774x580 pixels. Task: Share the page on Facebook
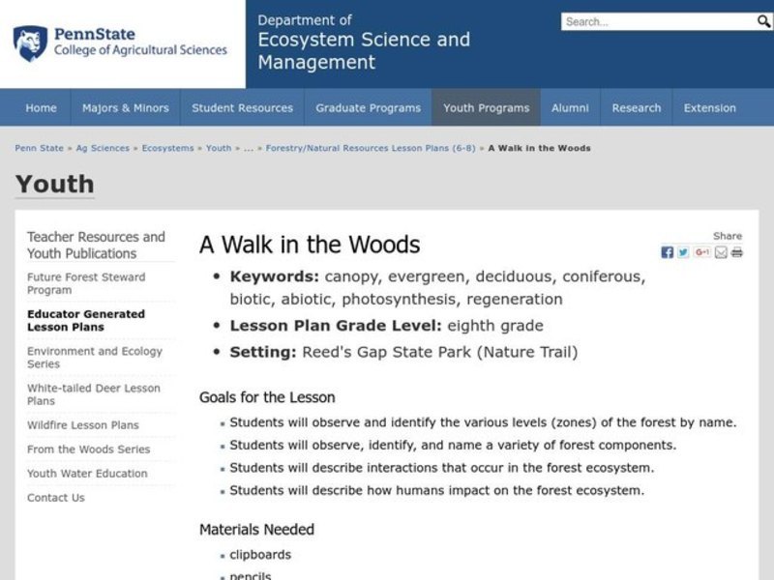coord(667,253)
